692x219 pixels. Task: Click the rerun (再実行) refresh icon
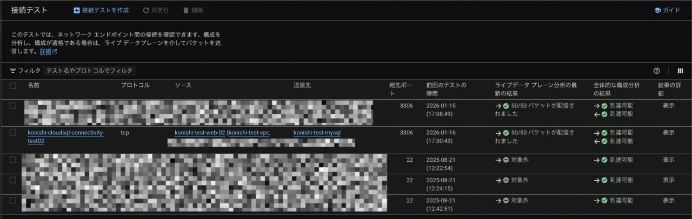tap(146, 10)
